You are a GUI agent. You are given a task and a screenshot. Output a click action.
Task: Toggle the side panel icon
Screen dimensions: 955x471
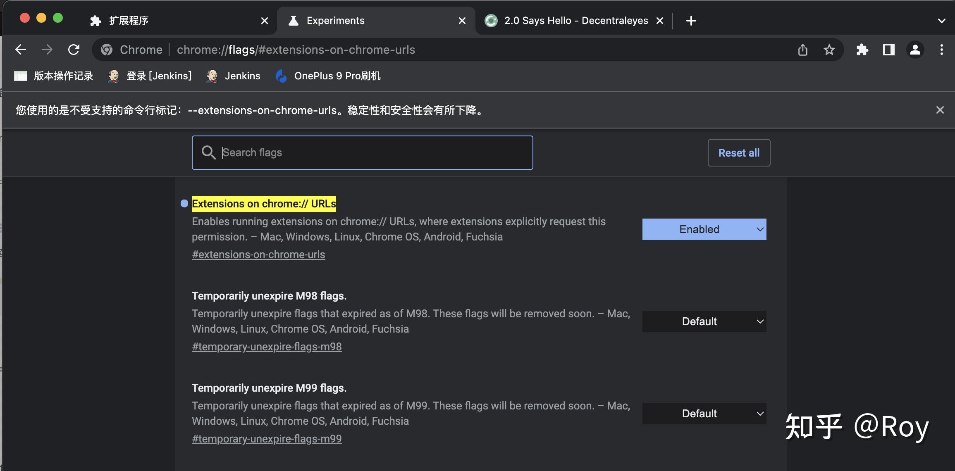pos(888,50)
